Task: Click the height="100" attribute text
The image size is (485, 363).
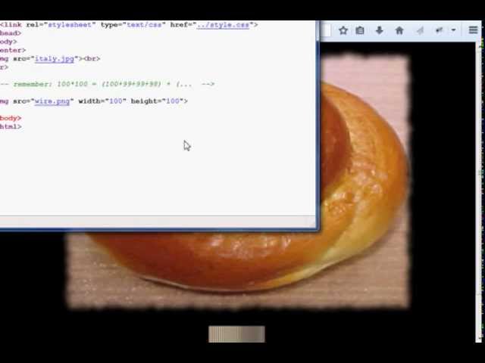Action: click(x=159, y=101)
